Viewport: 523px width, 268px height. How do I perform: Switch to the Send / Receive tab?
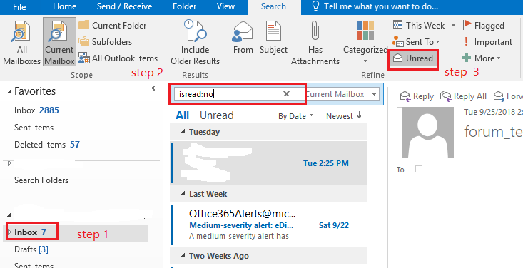124,6
